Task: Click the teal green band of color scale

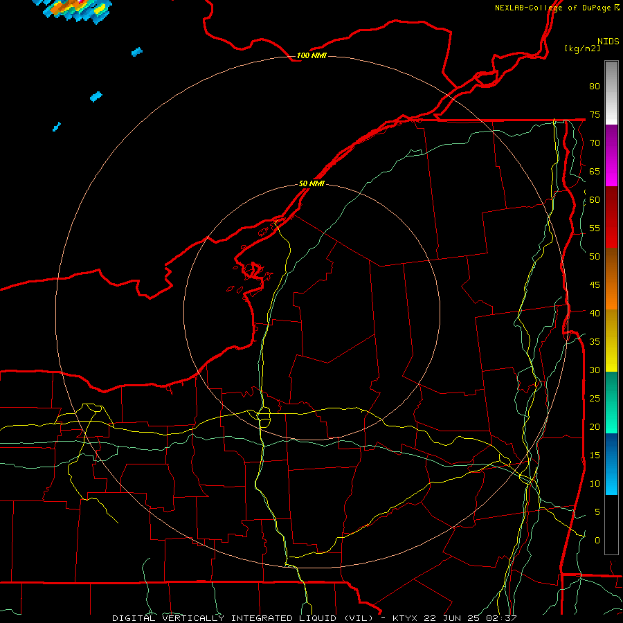Action: pos(611,402)
